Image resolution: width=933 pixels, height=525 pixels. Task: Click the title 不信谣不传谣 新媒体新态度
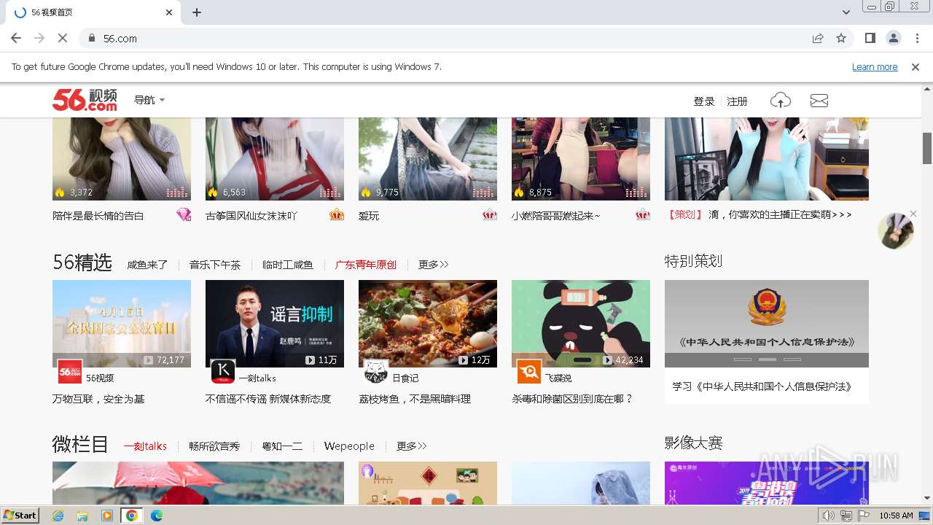(x=268, y=399)
